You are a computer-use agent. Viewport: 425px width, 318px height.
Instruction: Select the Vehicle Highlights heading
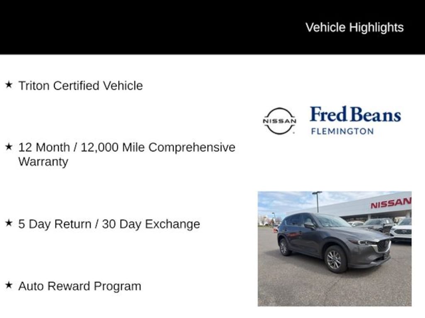354,27
